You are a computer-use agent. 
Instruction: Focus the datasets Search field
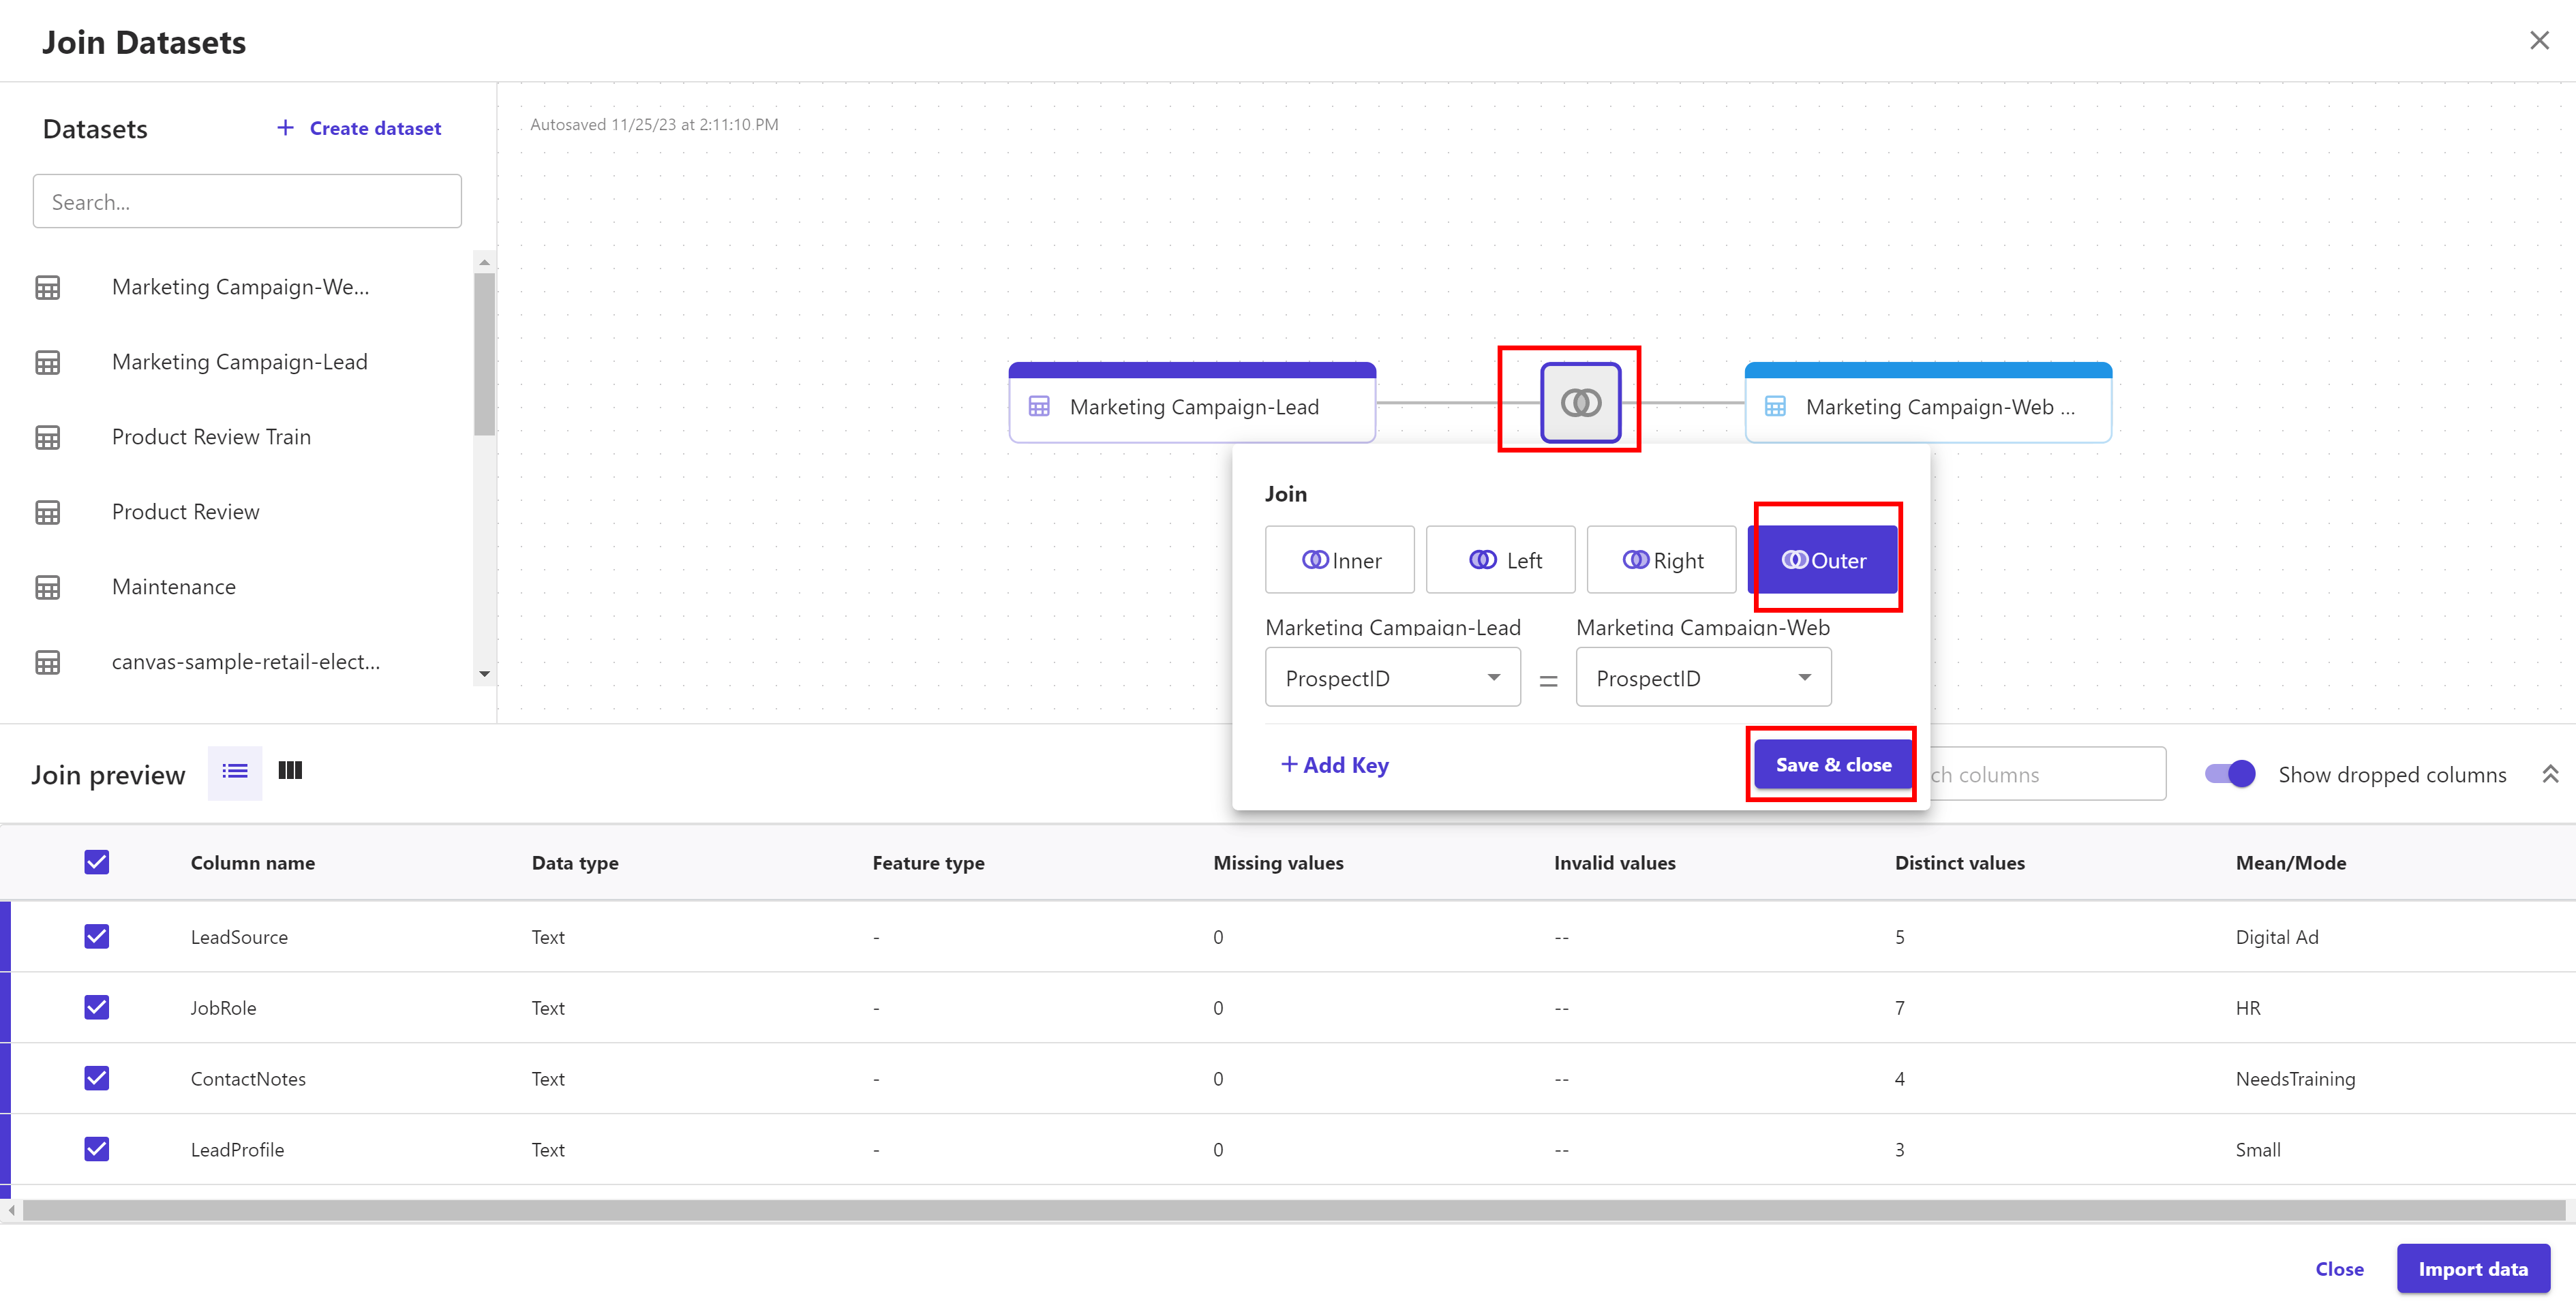coord(247,202)
